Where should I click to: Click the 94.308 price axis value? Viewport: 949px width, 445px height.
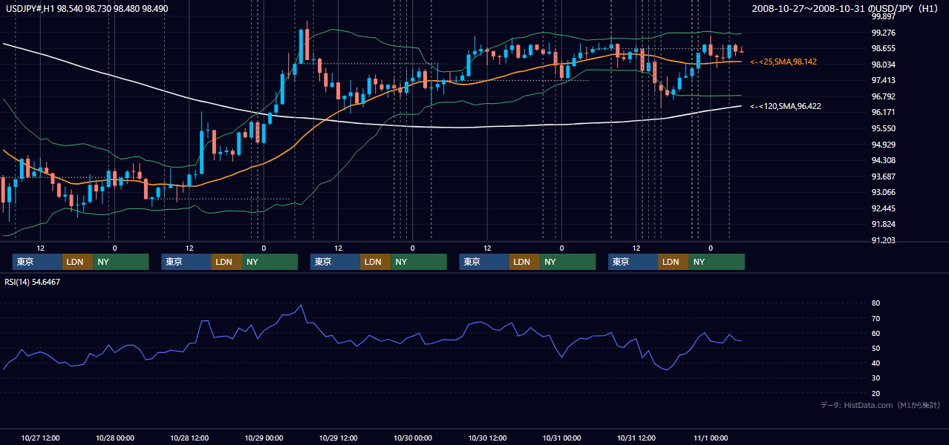point(882,160)
